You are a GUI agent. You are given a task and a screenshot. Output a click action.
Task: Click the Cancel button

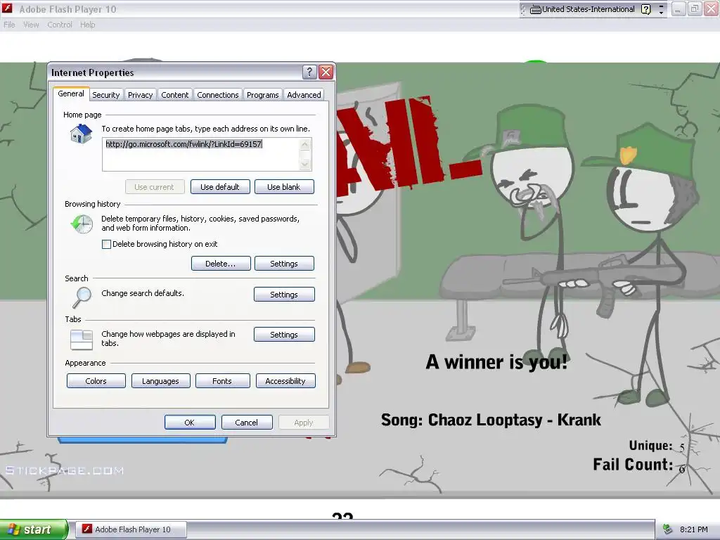247,423
